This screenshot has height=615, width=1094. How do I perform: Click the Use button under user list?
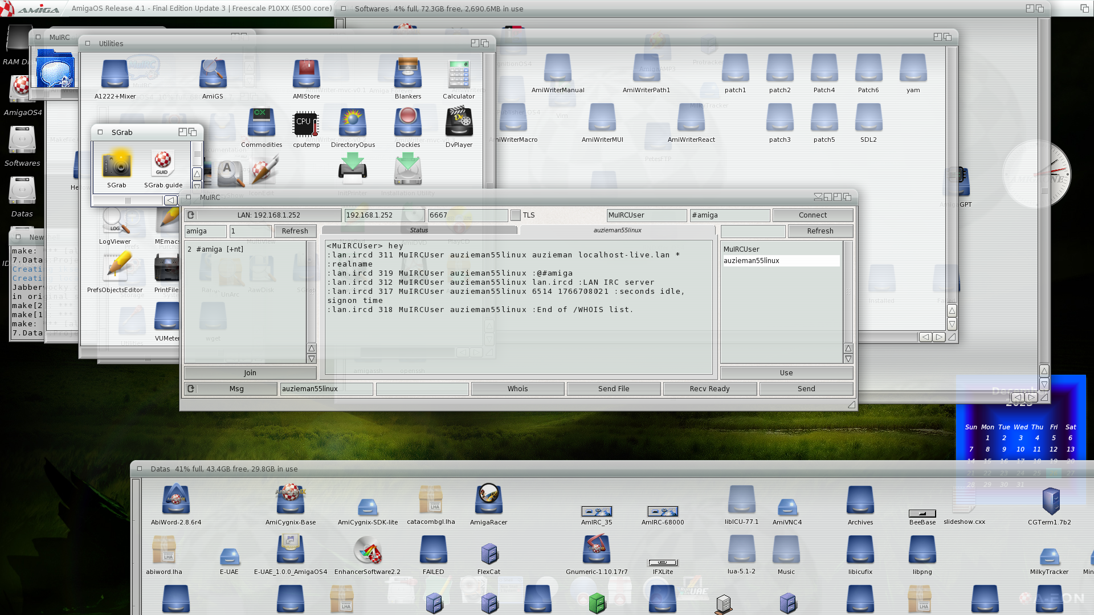click(786, 373)
